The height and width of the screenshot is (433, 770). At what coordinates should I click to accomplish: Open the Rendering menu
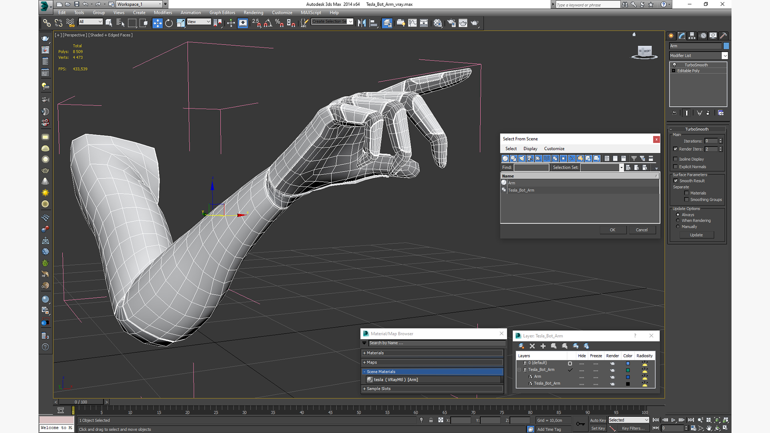tap(253, 13)
